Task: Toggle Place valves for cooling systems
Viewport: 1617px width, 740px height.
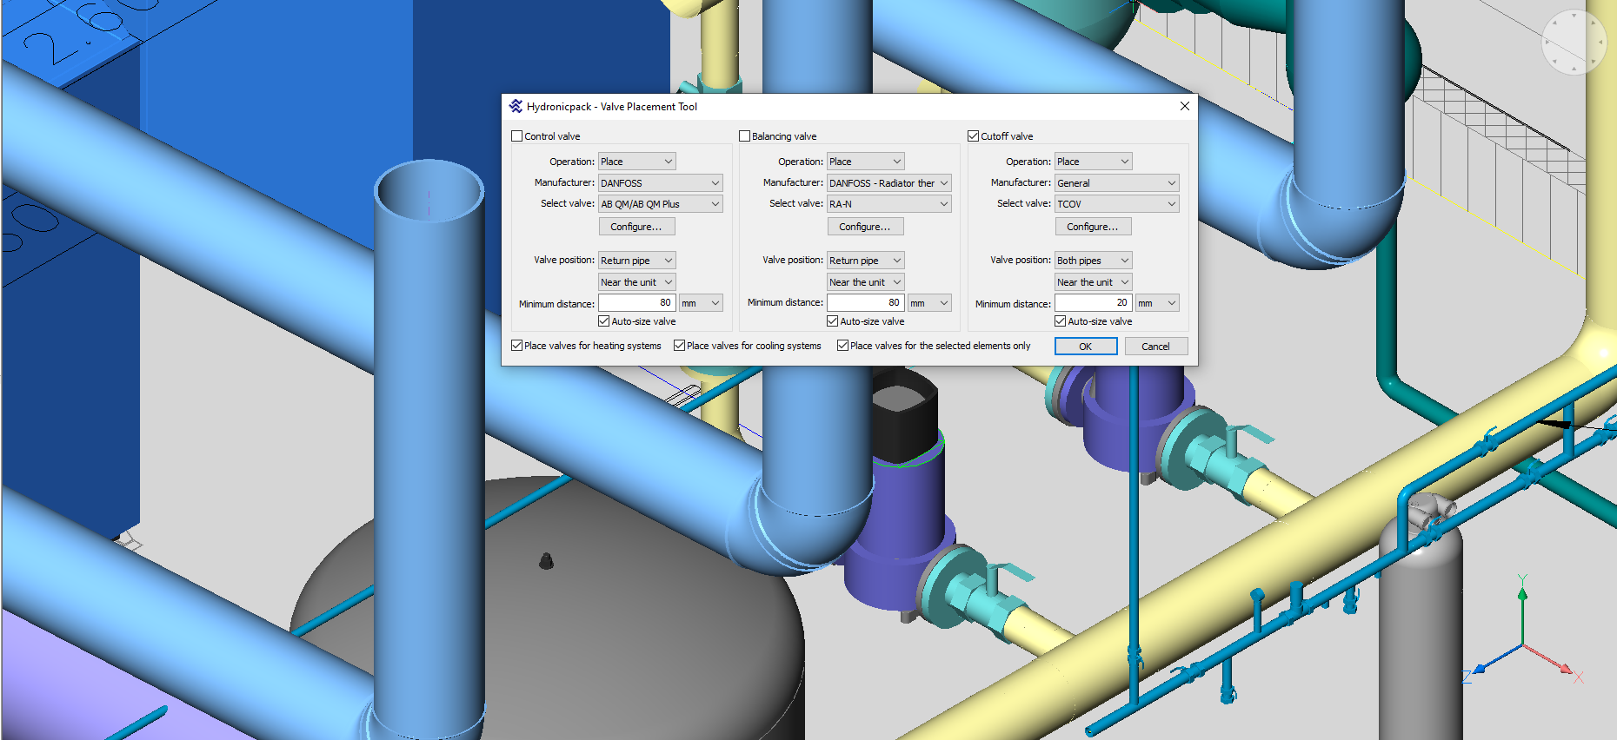Action: pos(680,346)
